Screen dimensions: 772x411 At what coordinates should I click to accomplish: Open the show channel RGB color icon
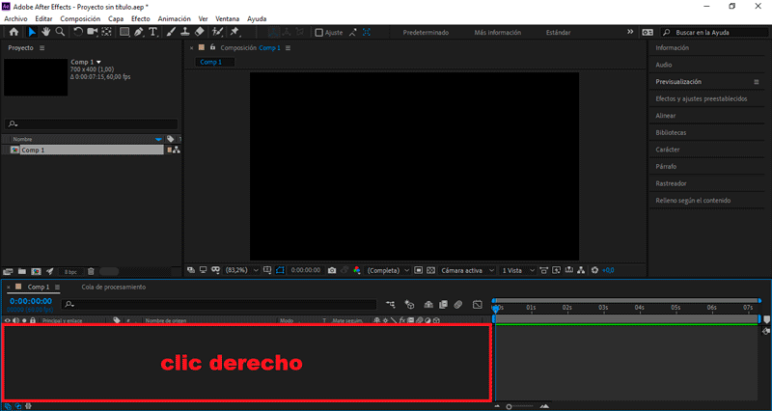point(357,270)
